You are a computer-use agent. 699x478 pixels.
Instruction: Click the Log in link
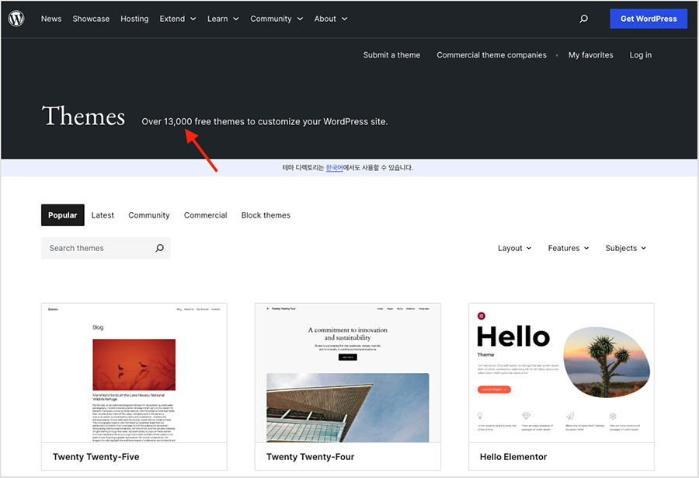click(x=640, y=55)
